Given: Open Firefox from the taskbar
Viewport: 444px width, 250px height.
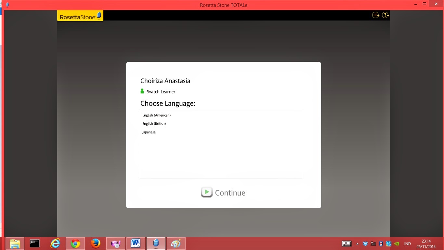Looking at the screenshot, I should click(x=96, y=243).
